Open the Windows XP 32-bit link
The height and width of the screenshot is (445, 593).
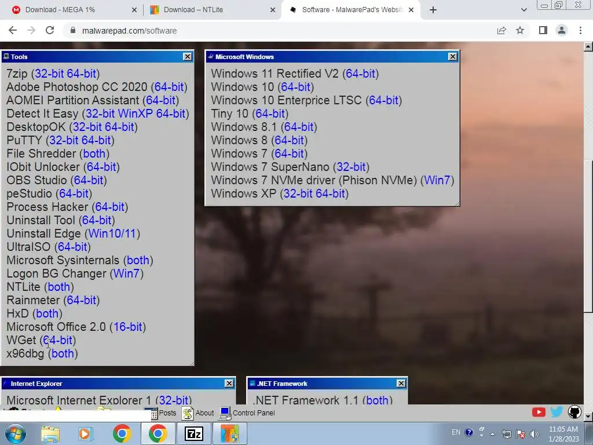click(298, 194)
